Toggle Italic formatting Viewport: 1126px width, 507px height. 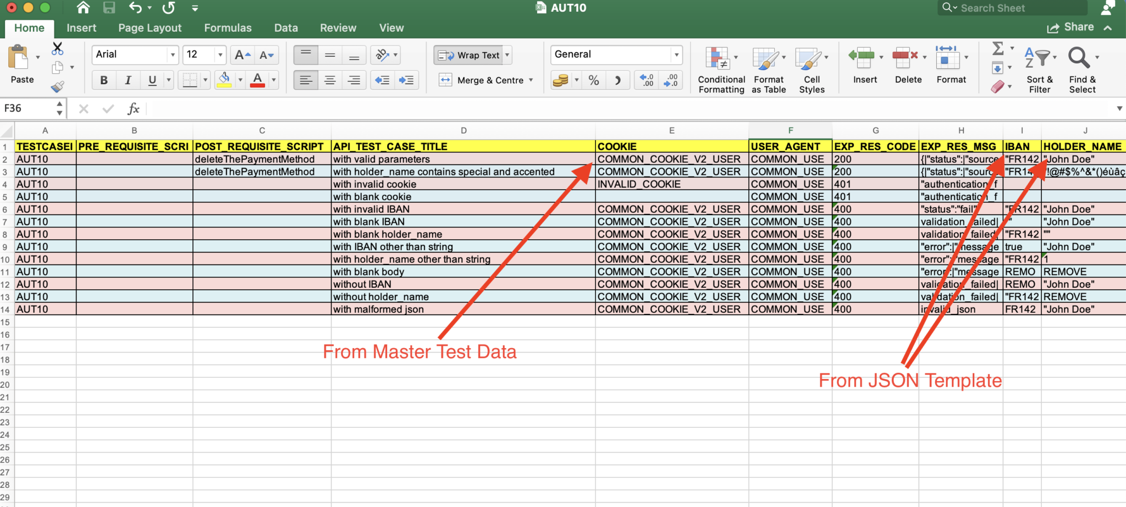point(128,81)
